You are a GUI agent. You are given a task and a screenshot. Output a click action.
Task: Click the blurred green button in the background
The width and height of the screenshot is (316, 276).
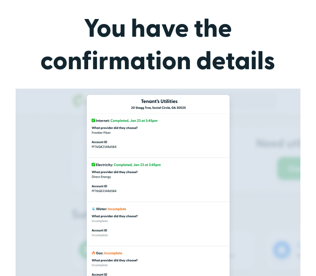click(289, 168)
